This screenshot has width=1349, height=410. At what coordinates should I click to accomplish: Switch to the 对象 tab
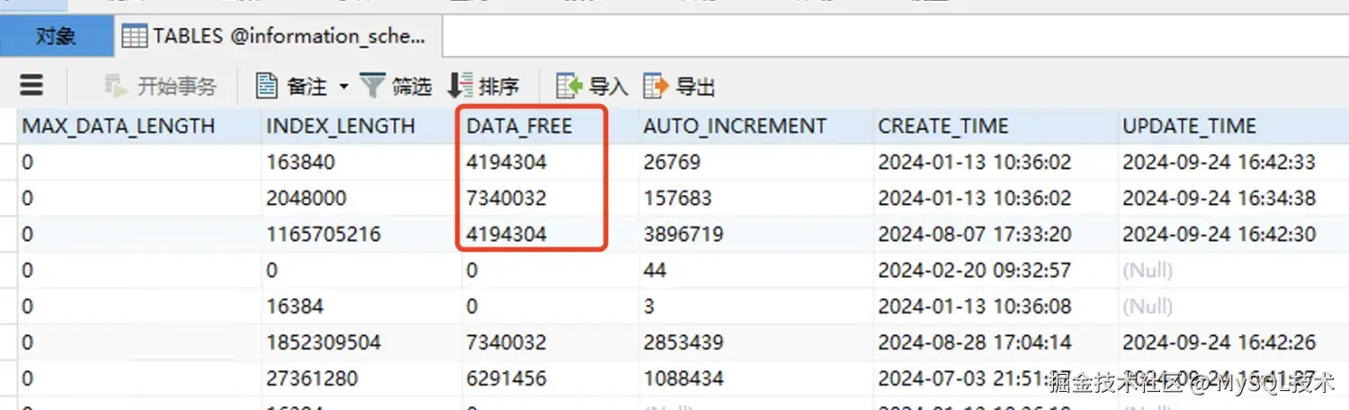pos(57,37)
